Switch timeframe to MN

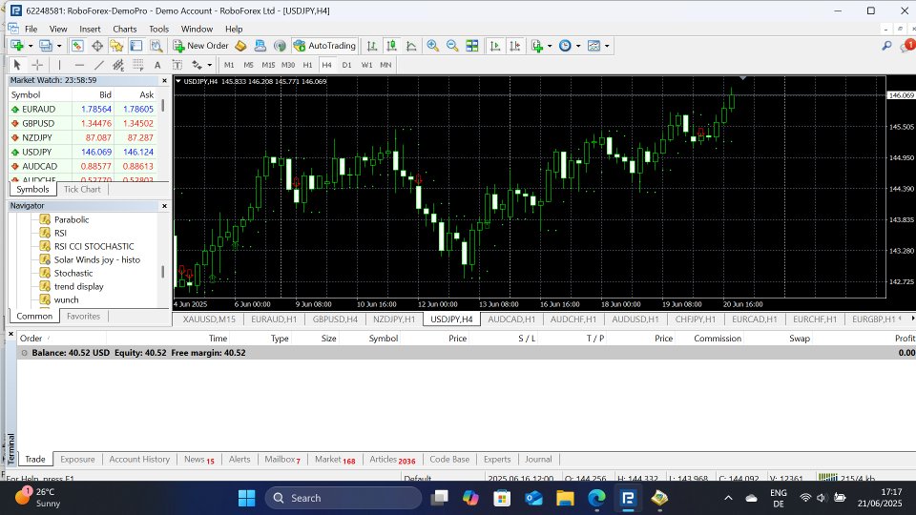385,65
